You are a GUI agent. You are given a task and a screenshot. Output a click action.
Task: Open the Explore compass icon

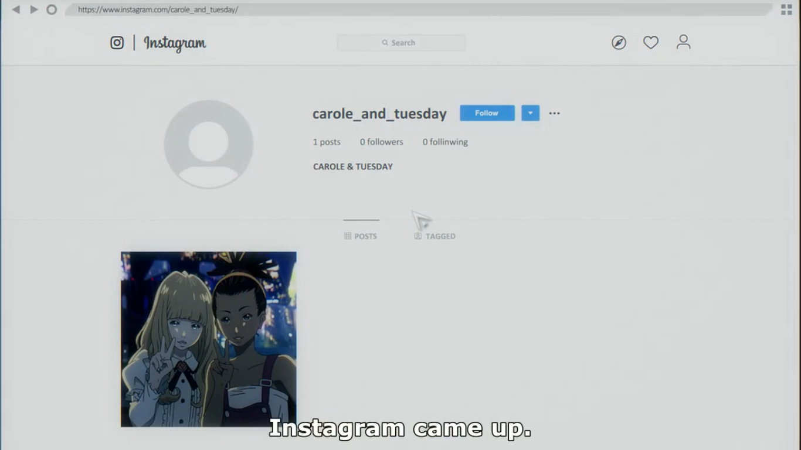tap(619, 43)
